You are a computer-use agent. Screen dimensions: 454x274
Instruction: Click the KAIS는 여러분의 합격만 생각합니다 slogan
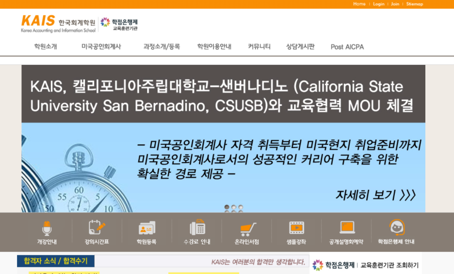tap(258, 262)
